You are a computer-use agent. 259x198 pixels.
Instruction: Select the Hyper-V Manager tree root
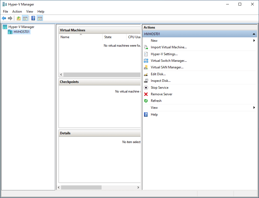(21, 27)
